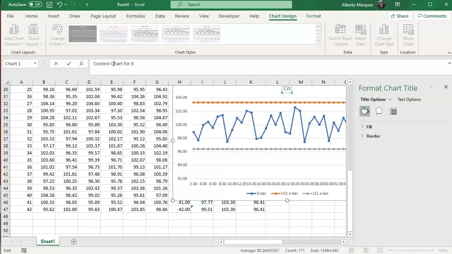Switch to Text Options
The image size is (452, 254).
409,99
